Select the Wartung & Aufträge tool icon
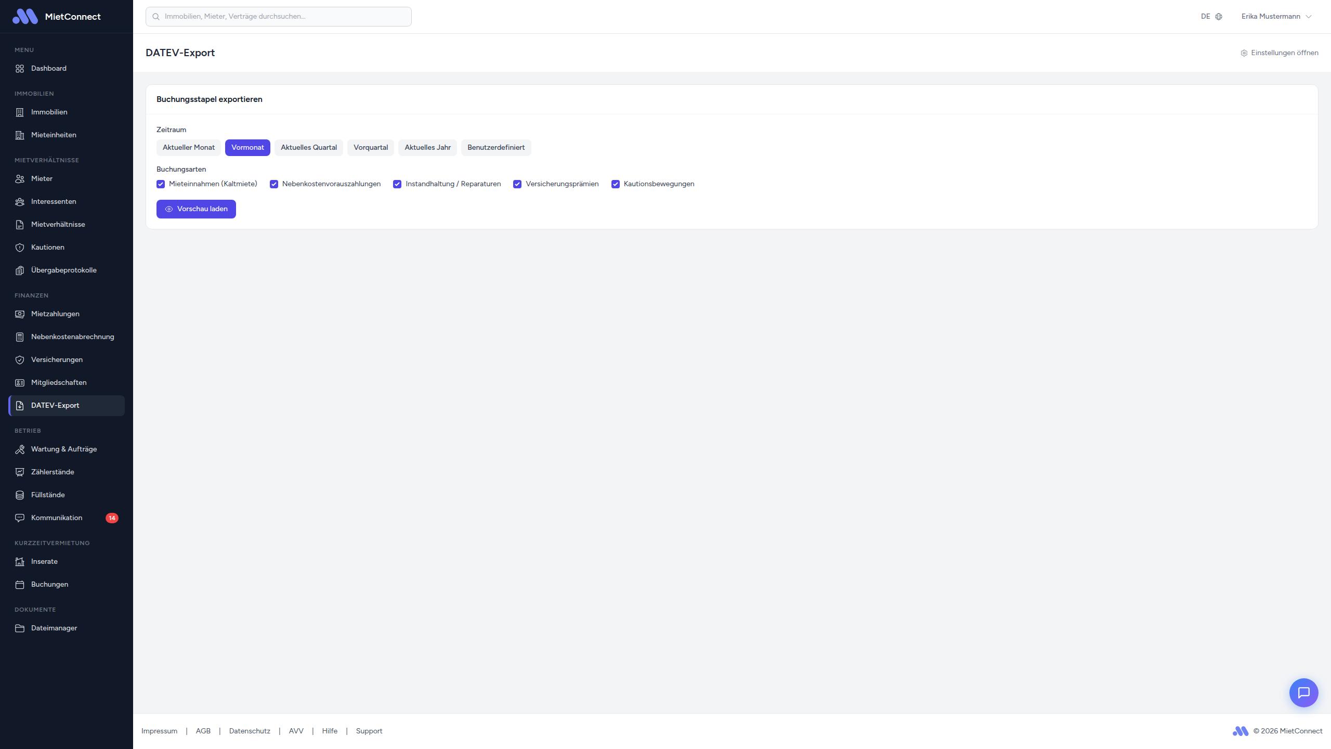Image resolution: width=1331 pixels, height=749 pixels. (x=20, y=449)
